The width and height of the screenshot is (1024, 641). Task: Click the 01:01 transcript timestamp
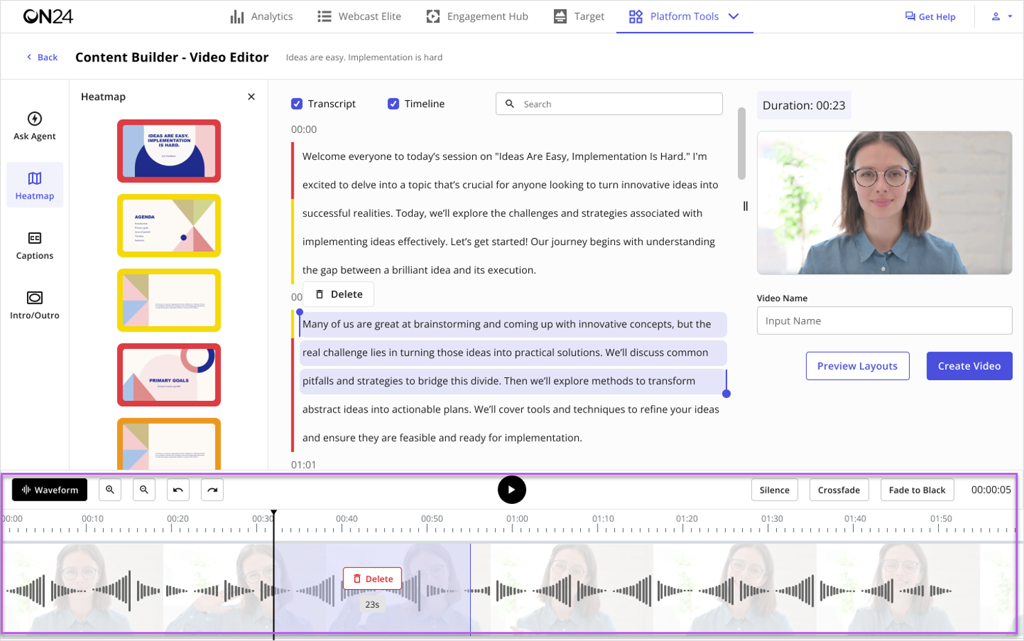303,465
